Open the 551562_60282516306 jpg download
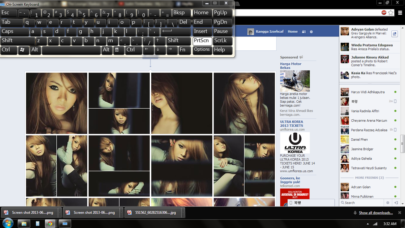The height and width of the screenshot is (228, 405). click(153, 212)
